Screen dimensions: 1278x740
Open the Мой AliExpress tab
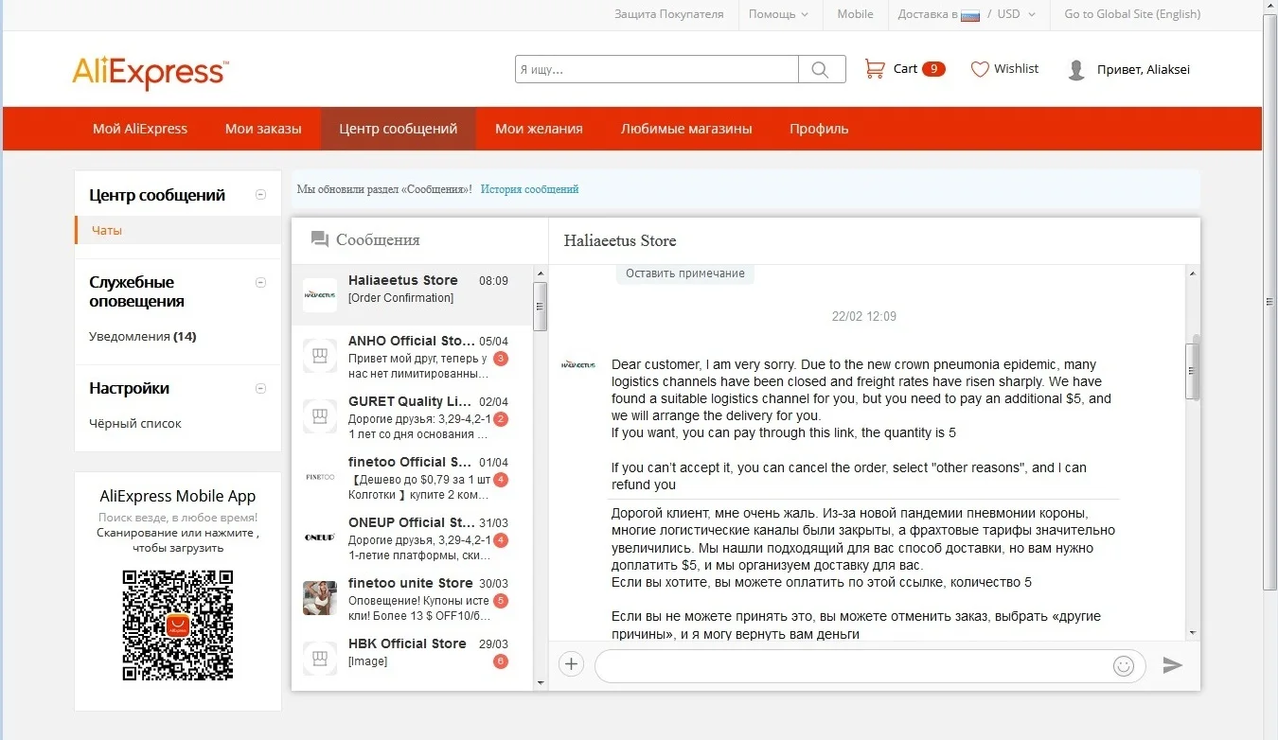click(x=140, y=129)
